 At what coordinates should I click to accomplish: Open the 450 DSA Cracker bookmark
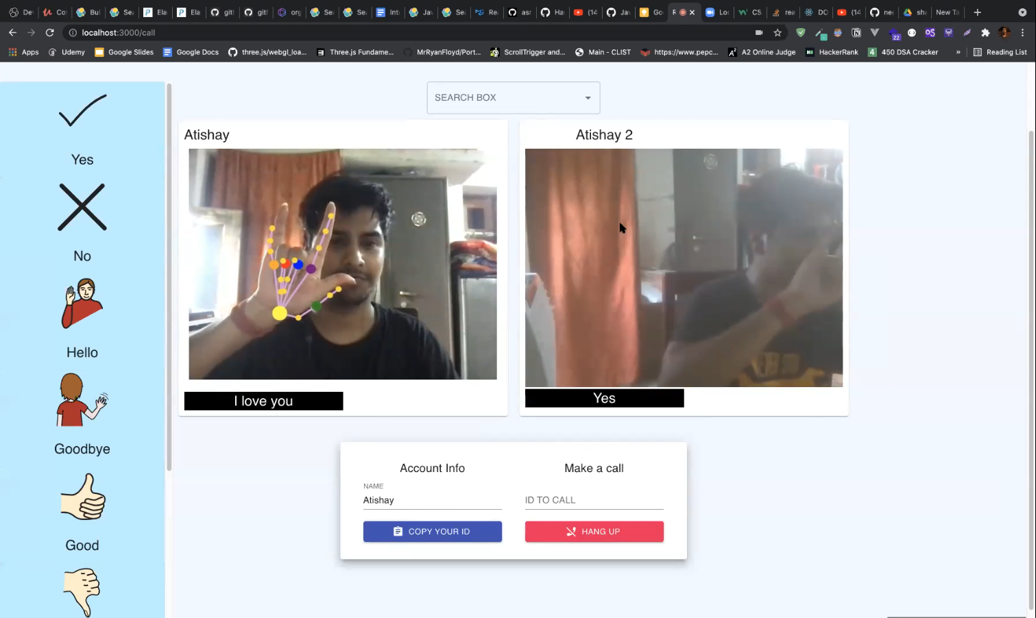[x=903, y=52]
